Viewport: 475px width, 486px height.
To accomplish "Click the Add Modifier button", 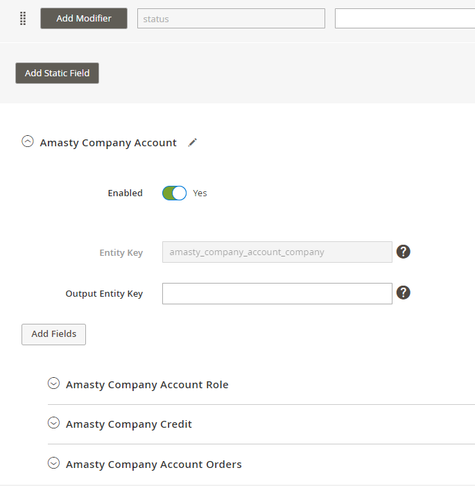I will point(84,19).
